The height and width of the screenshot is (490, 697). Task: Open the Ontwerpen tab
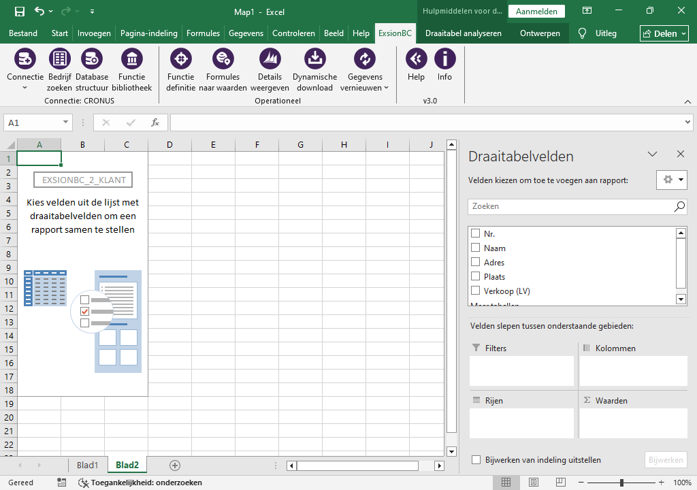click(540, 33)
